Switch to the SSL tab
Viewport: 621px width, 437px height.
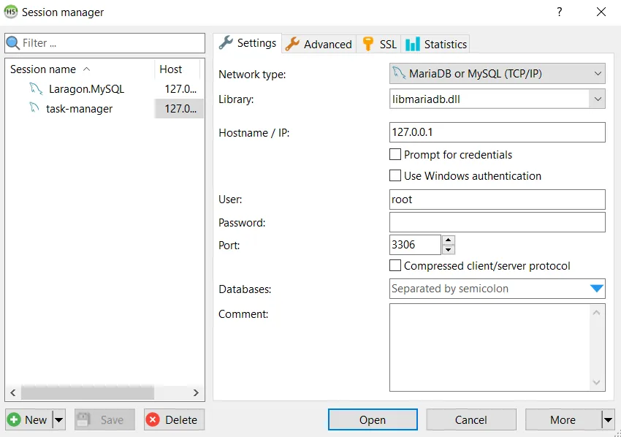(379, 44)
